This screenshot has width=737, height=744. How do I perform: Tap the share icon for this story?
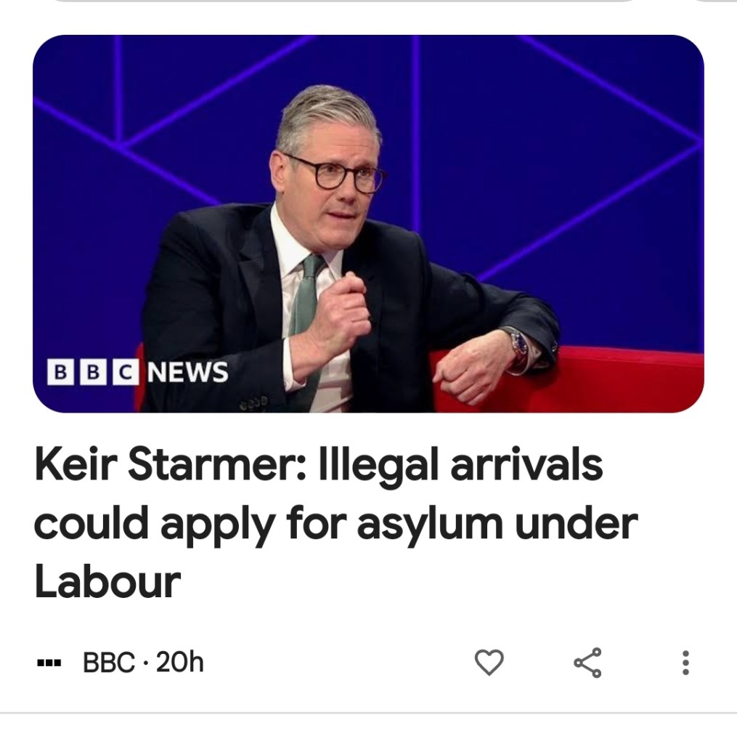pos(587,663)
